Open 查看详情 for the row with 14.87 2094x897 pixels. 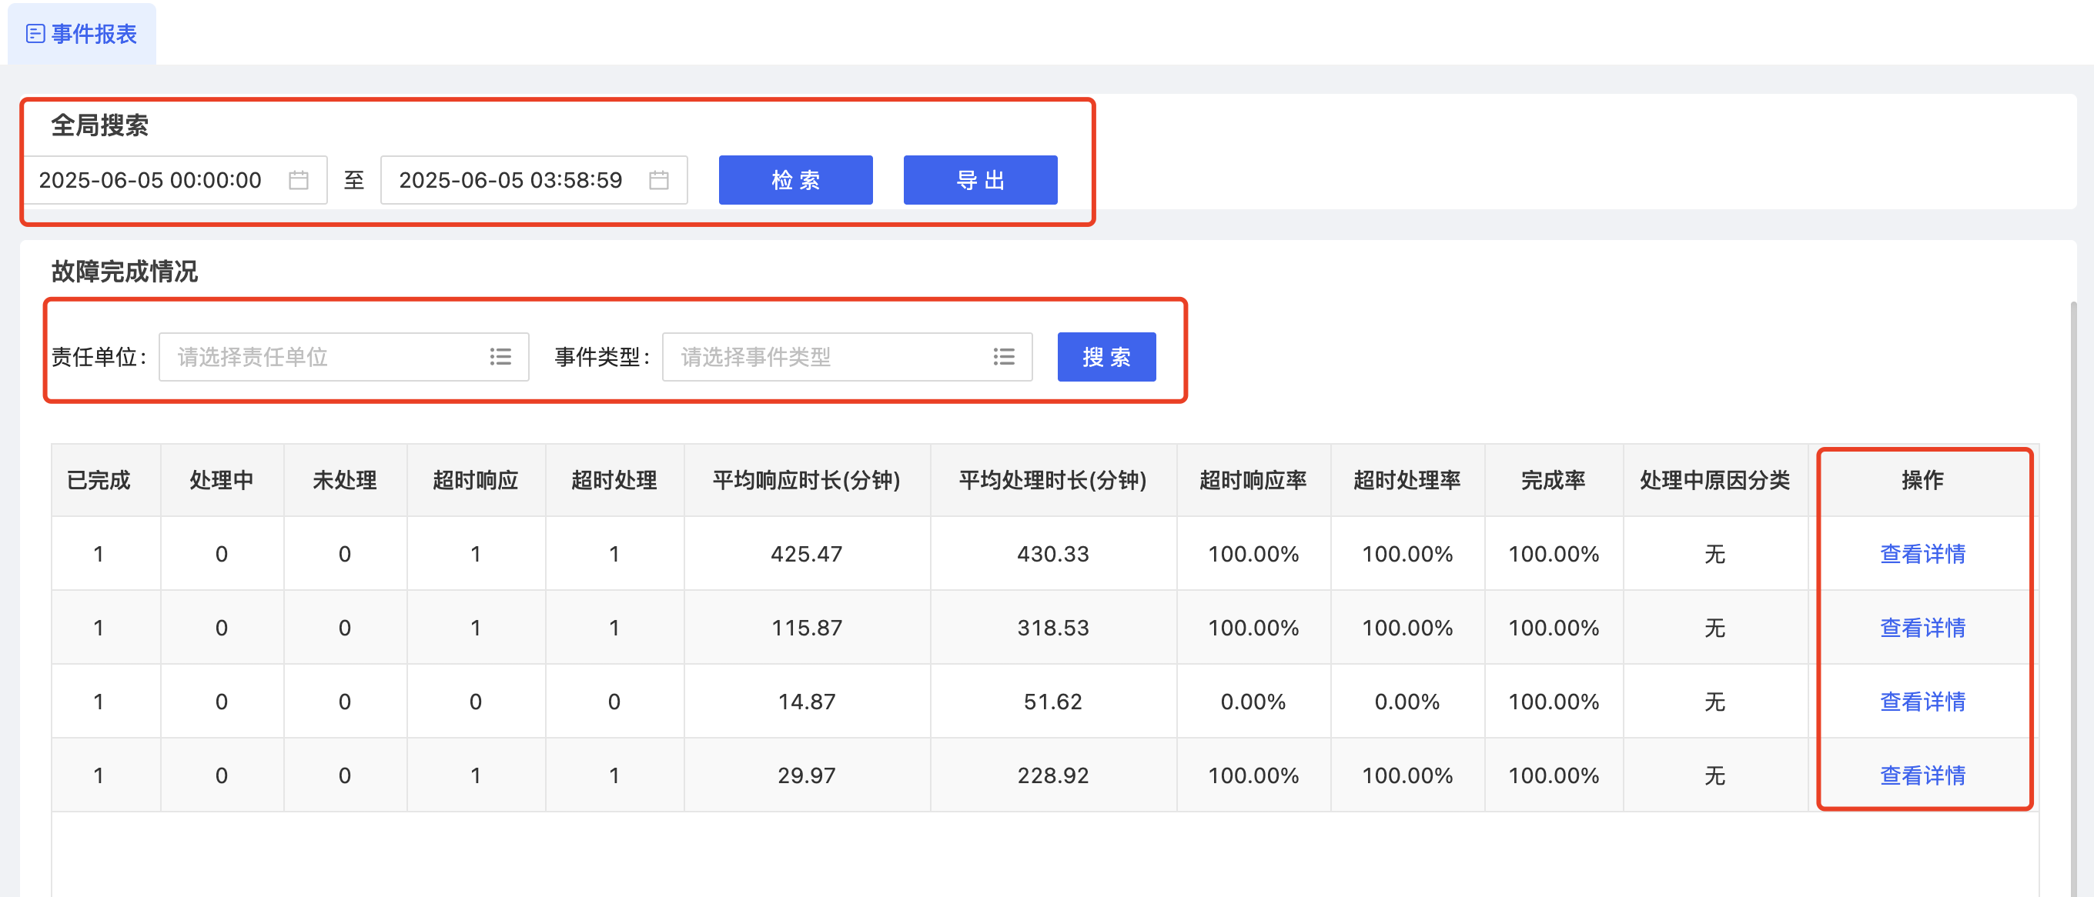coord(1922,702)
